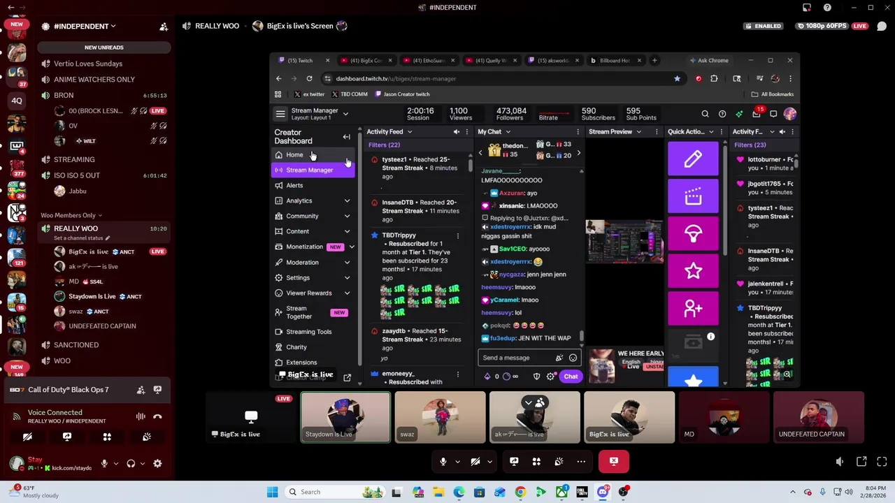Click Set a channel status link

[82, 238]
